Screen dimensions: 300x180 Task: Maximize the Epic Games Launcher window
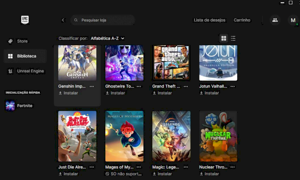pyautogui.click(x=291, y=3)
